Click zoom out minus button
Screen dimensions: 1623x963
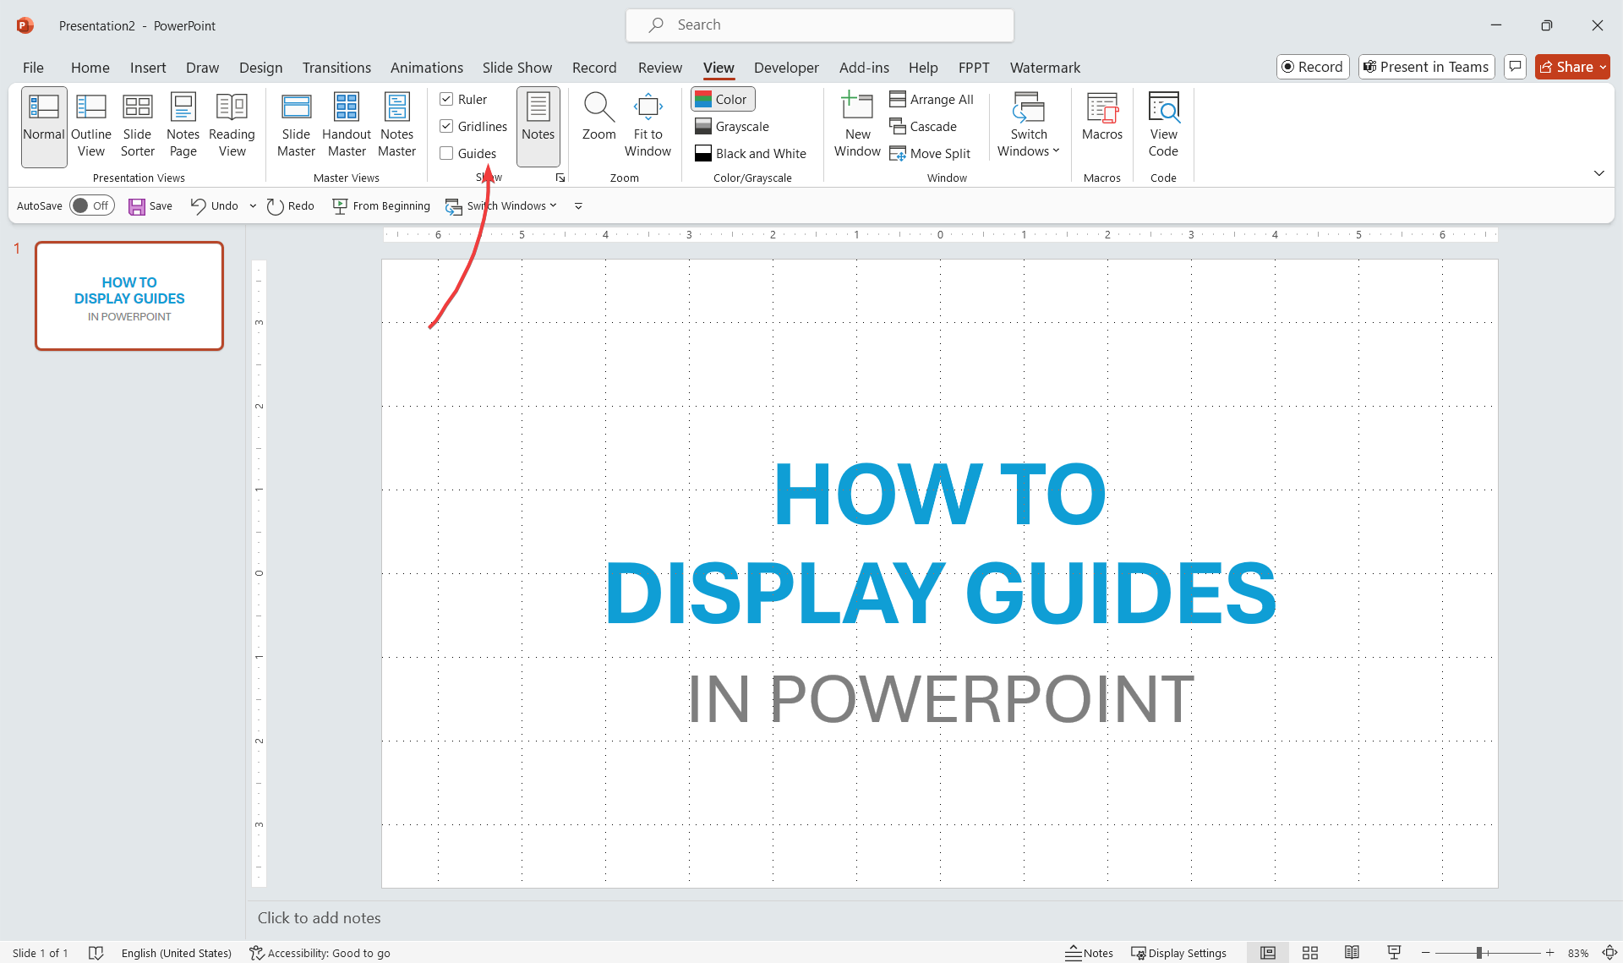(1425, 953)
